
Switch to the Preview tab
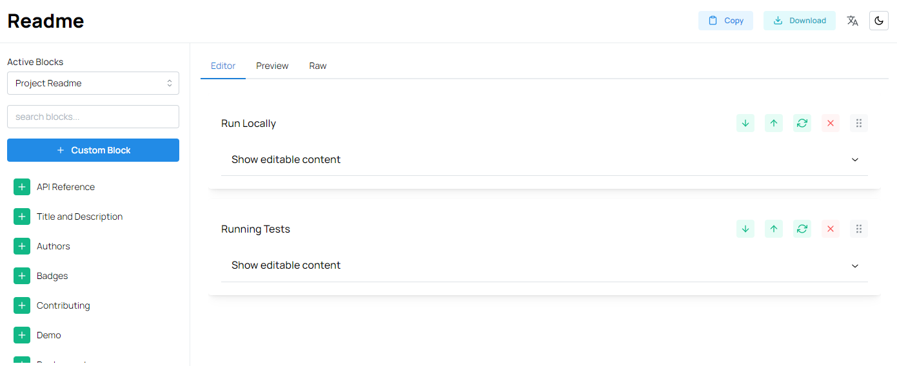point(272,66)
